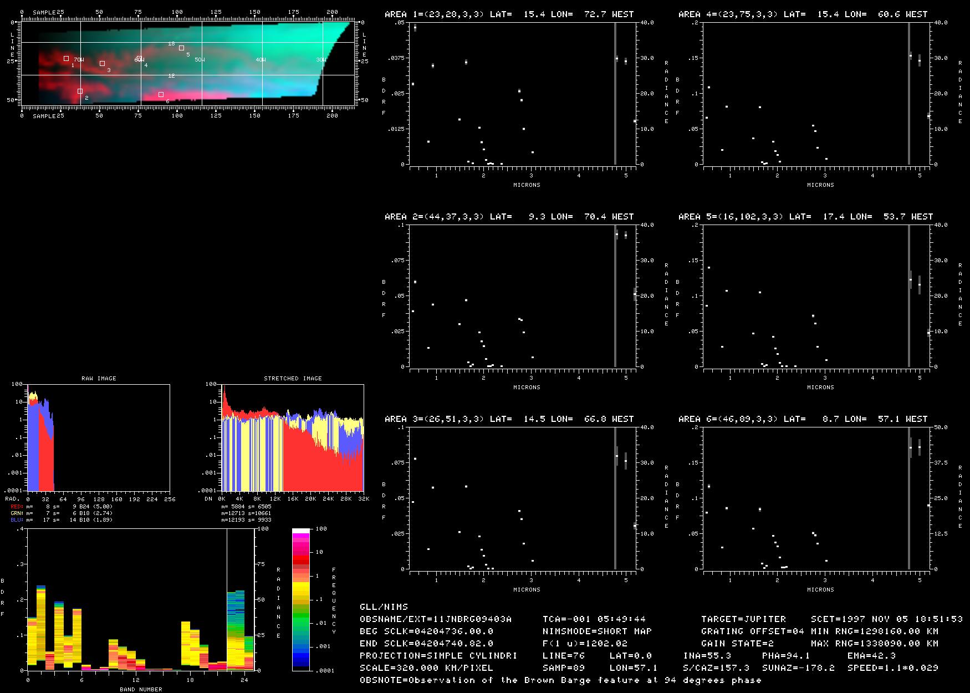Select the 40W longitude label on map
The width and height of the screenshot is (970, 693).
pyautogui.click(x=260, y=59)
